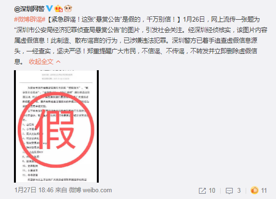The image size is (276, 199).
Task: Click the post body text about 深圳经侦核实
Action: (210, 30)
